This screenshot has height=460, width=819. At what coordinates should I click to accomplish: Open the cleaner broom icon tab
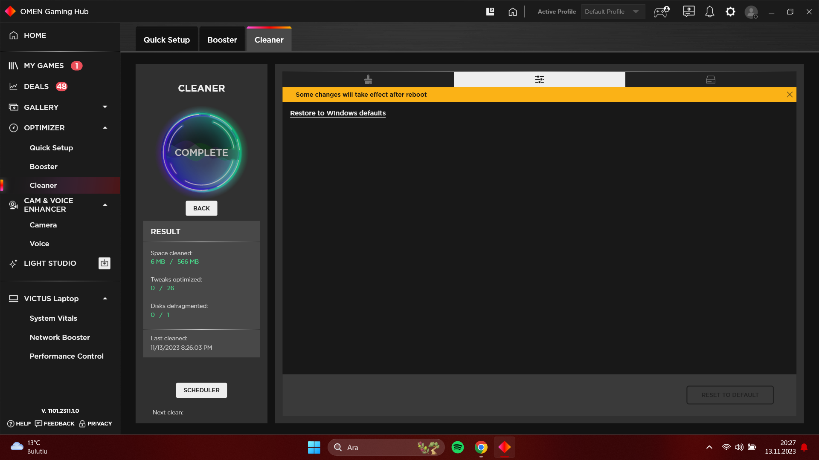click(x=368, y=80)
